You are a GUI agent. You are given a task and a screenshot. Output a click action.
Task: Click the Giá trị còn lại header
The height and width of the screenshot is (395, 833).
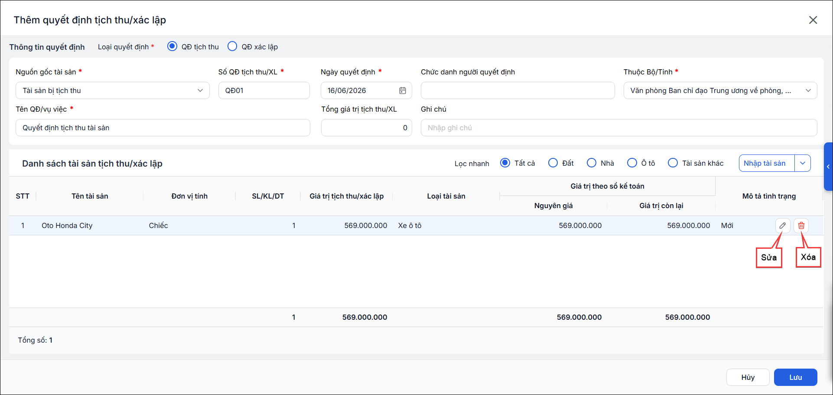coord(661,206)
